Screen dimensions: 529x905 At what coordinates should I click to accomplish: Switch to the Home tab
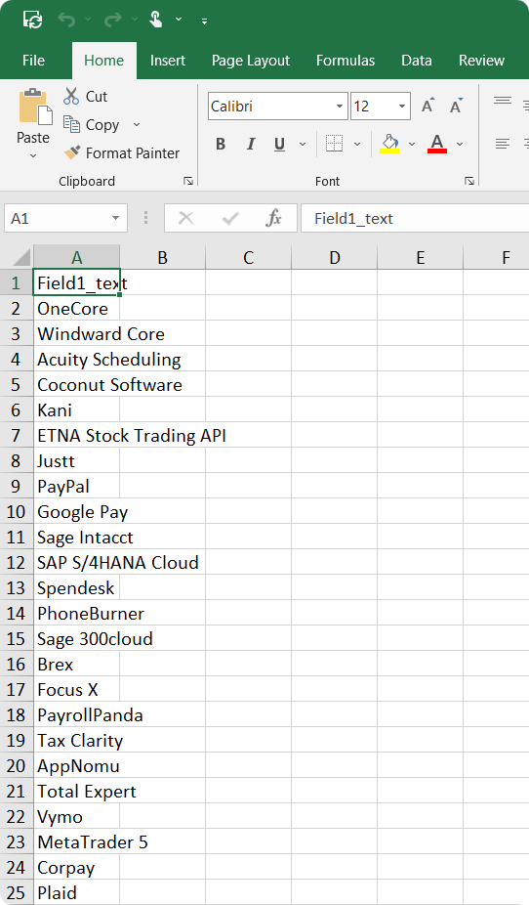103,61
